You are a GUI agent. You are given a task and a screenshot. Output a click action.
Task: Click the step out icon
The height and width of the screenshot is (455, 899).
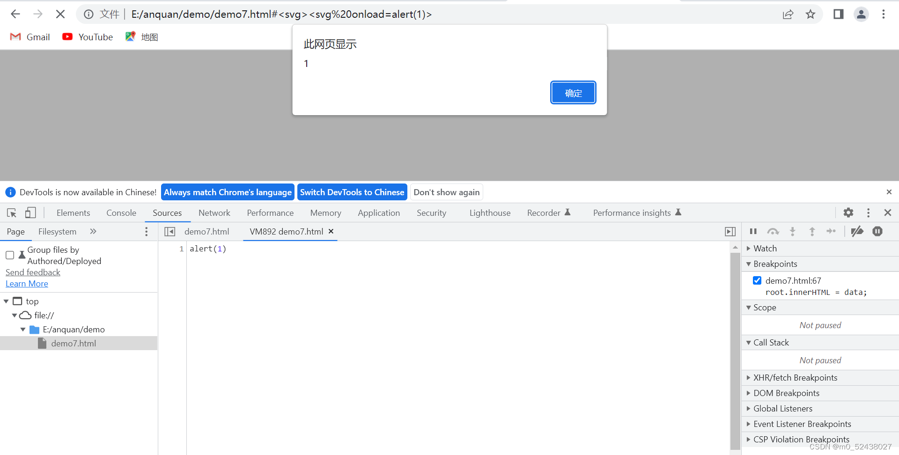(812, 231)
